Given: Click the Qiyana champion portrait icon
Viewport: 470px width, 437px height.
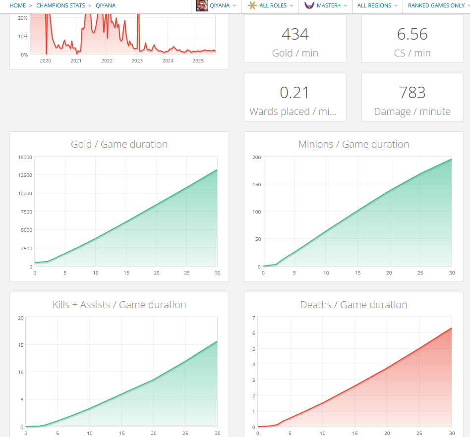Looking at the screenshot, I should 202,5.
